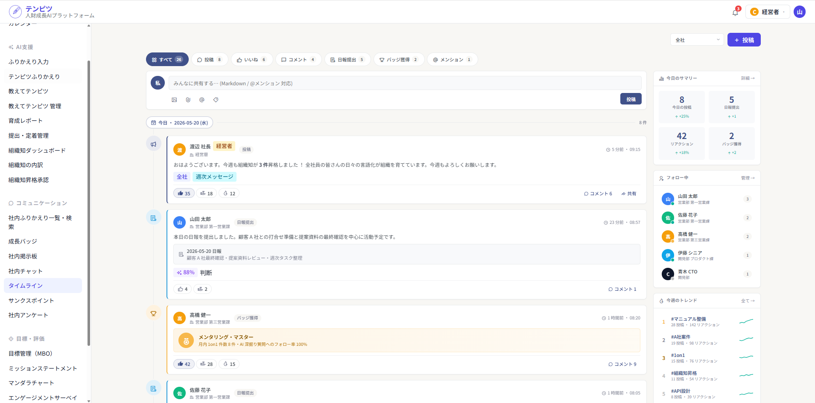Viewport: 815px width, 403px height.
Task: Open 詳細 link in 今日のサマリー
Action: click(x=748, y=78)
